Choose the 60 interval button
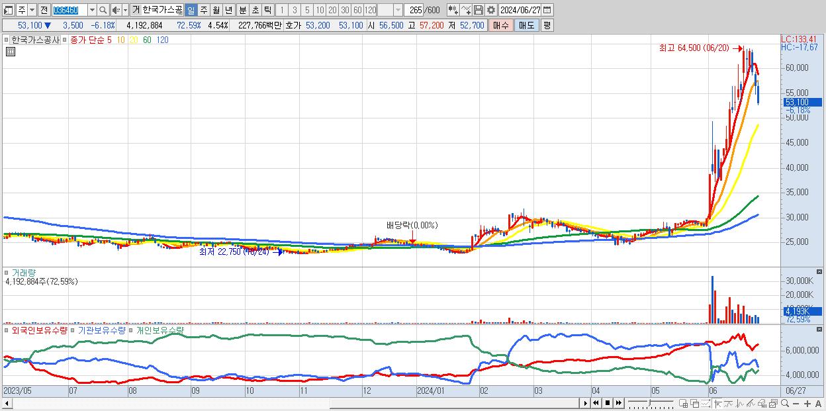The width and height of the screenshot is (826, 411). [357, 10]
